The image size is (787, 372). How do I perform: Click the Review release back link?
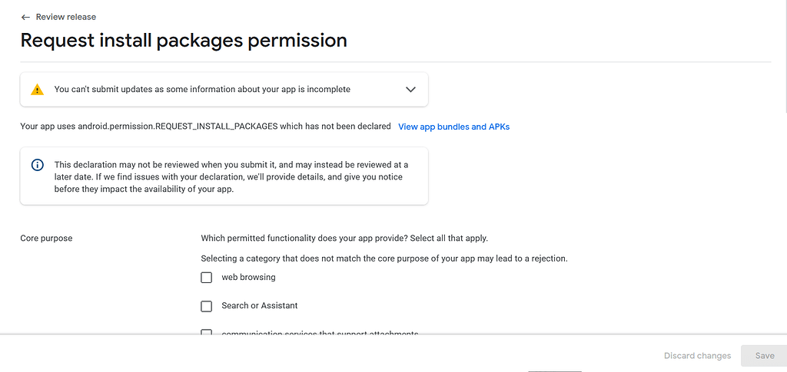(66, 17)
